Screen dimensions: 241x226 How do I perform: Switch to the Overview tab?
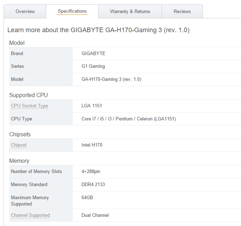pos(25,11)
